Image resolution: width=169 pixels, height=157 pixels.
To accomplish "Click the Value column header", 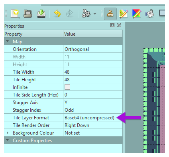I will 93,34.
